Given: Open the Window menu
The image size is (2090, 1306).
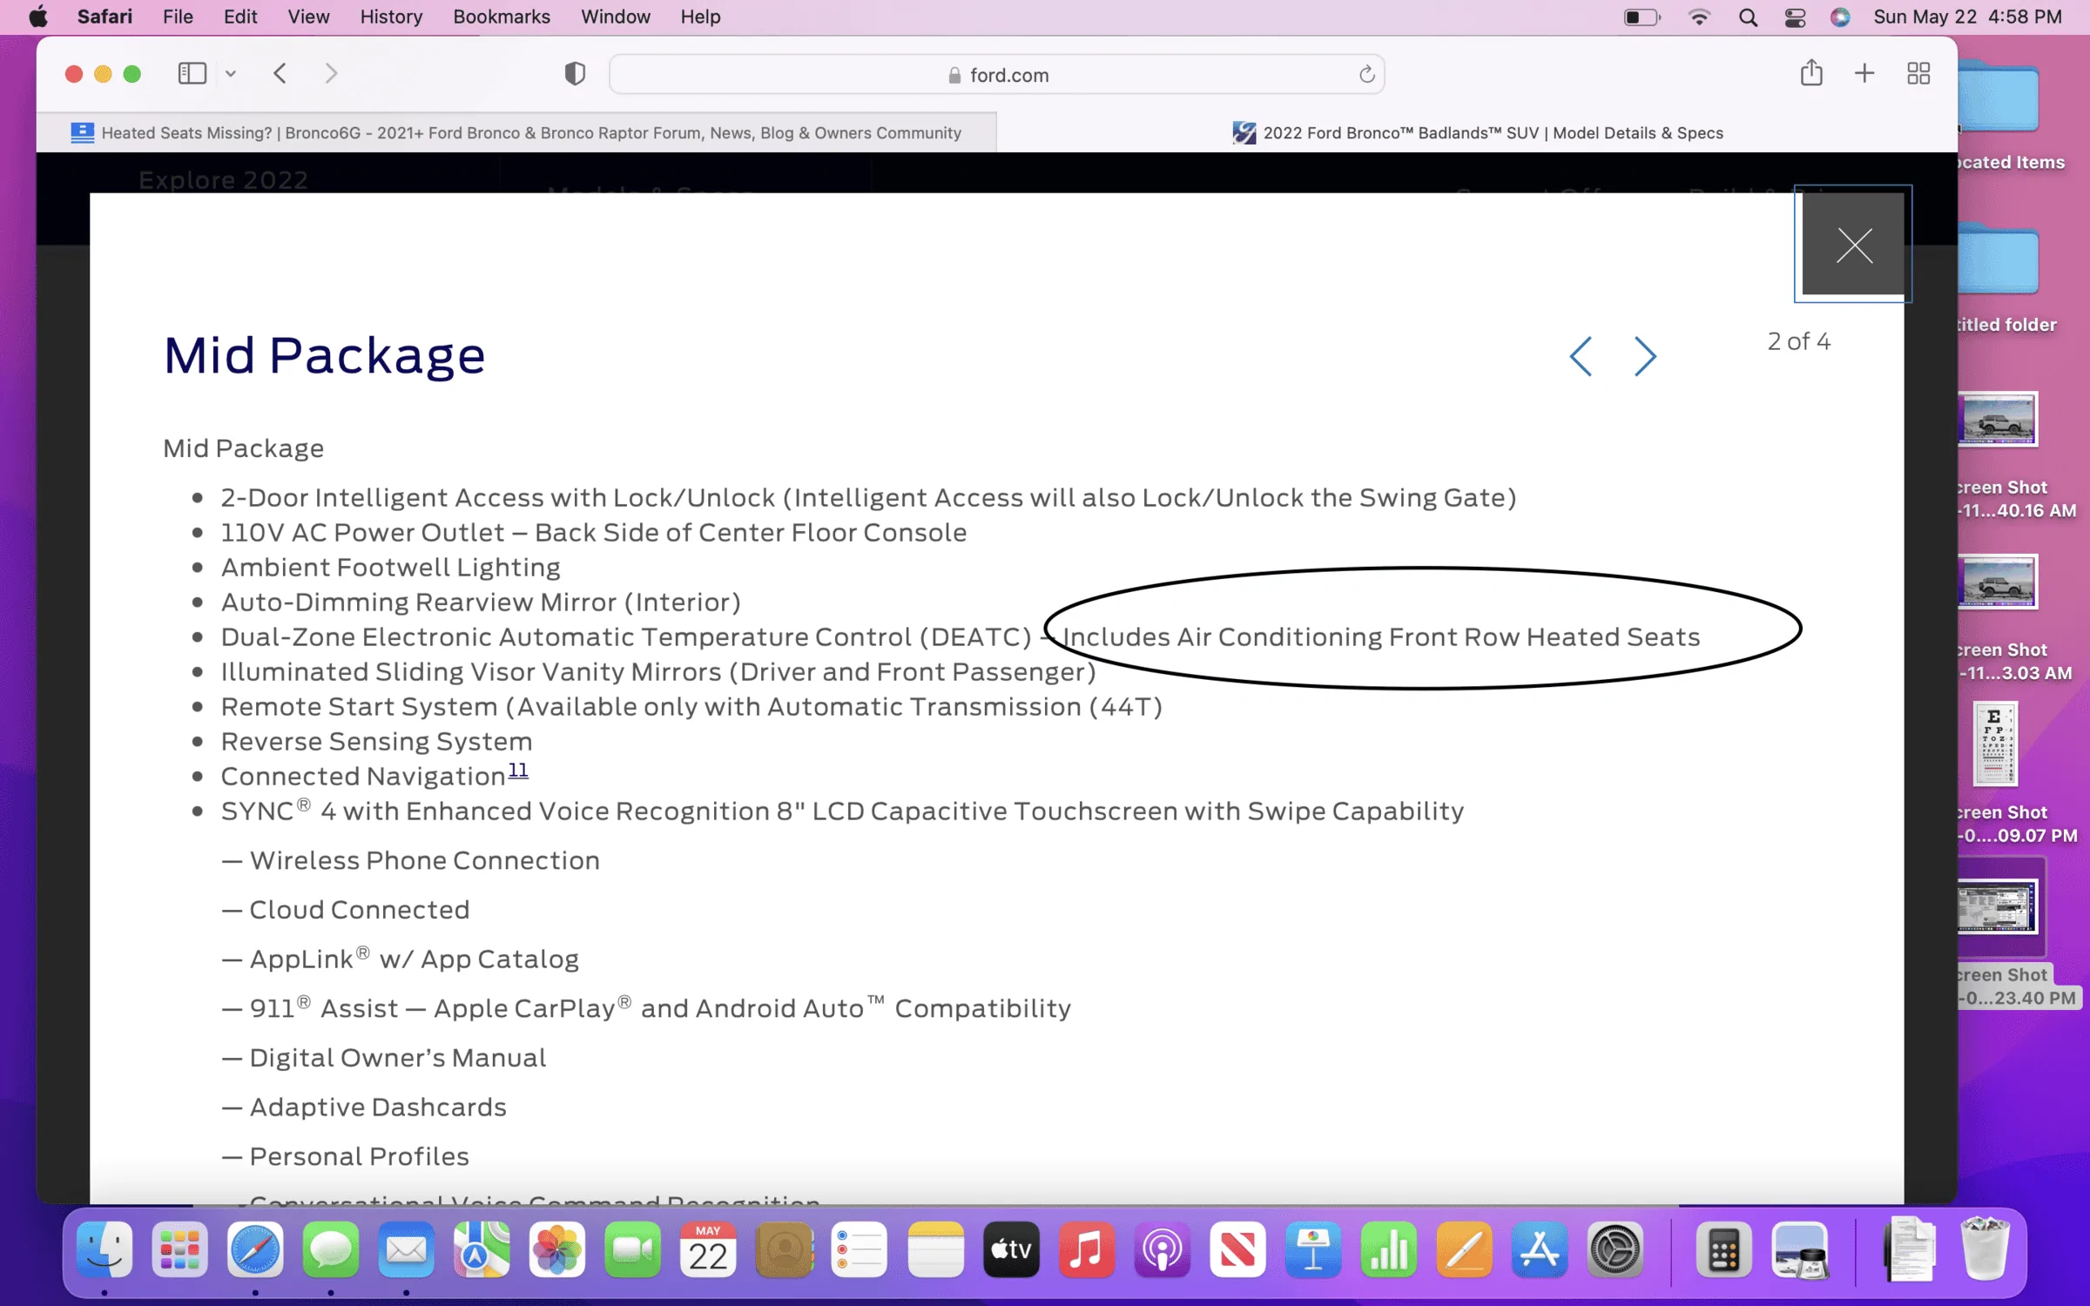Looking at the screenshot, I should click(x=616, y=17).
